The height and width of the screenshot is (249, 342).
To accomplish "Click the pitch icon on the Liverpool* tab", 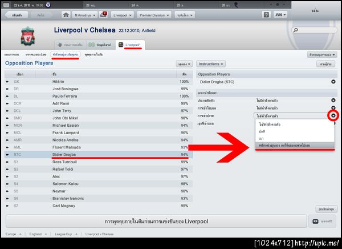I will click(121, 45).
